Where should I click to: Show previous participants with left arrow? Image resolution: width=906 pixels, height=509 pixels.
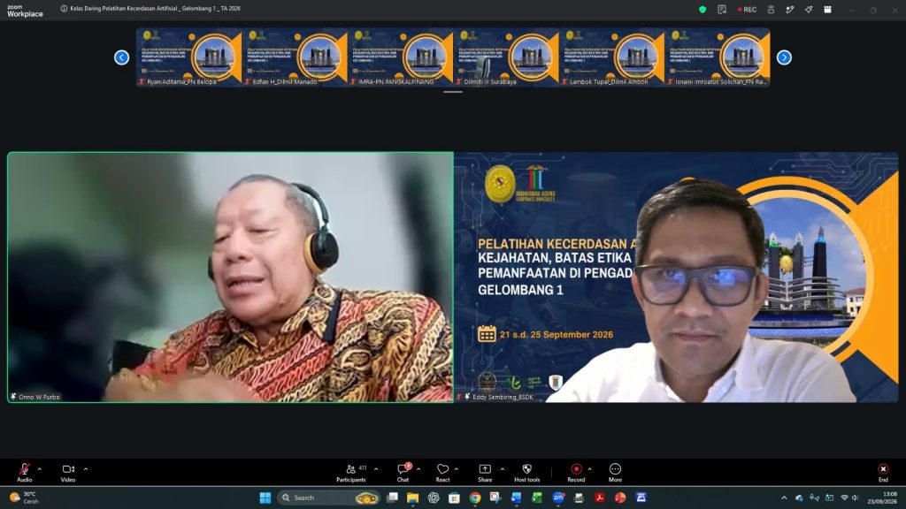(121, 57)
